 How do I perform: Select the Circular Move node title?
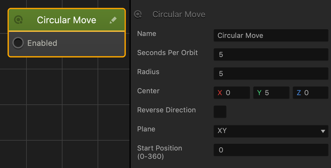(67, 20)
